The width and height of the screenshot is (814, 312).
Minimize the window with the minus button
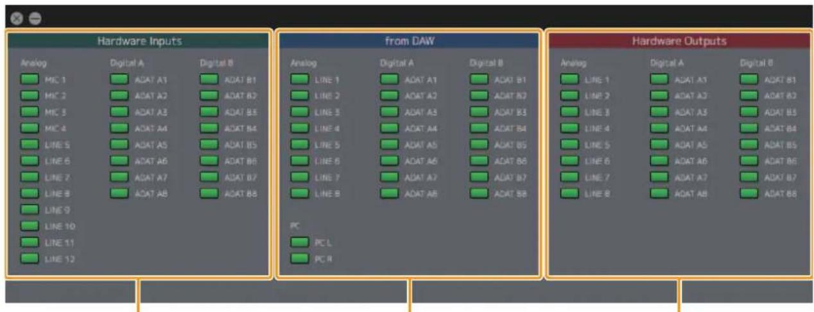(x=35, y=19)
